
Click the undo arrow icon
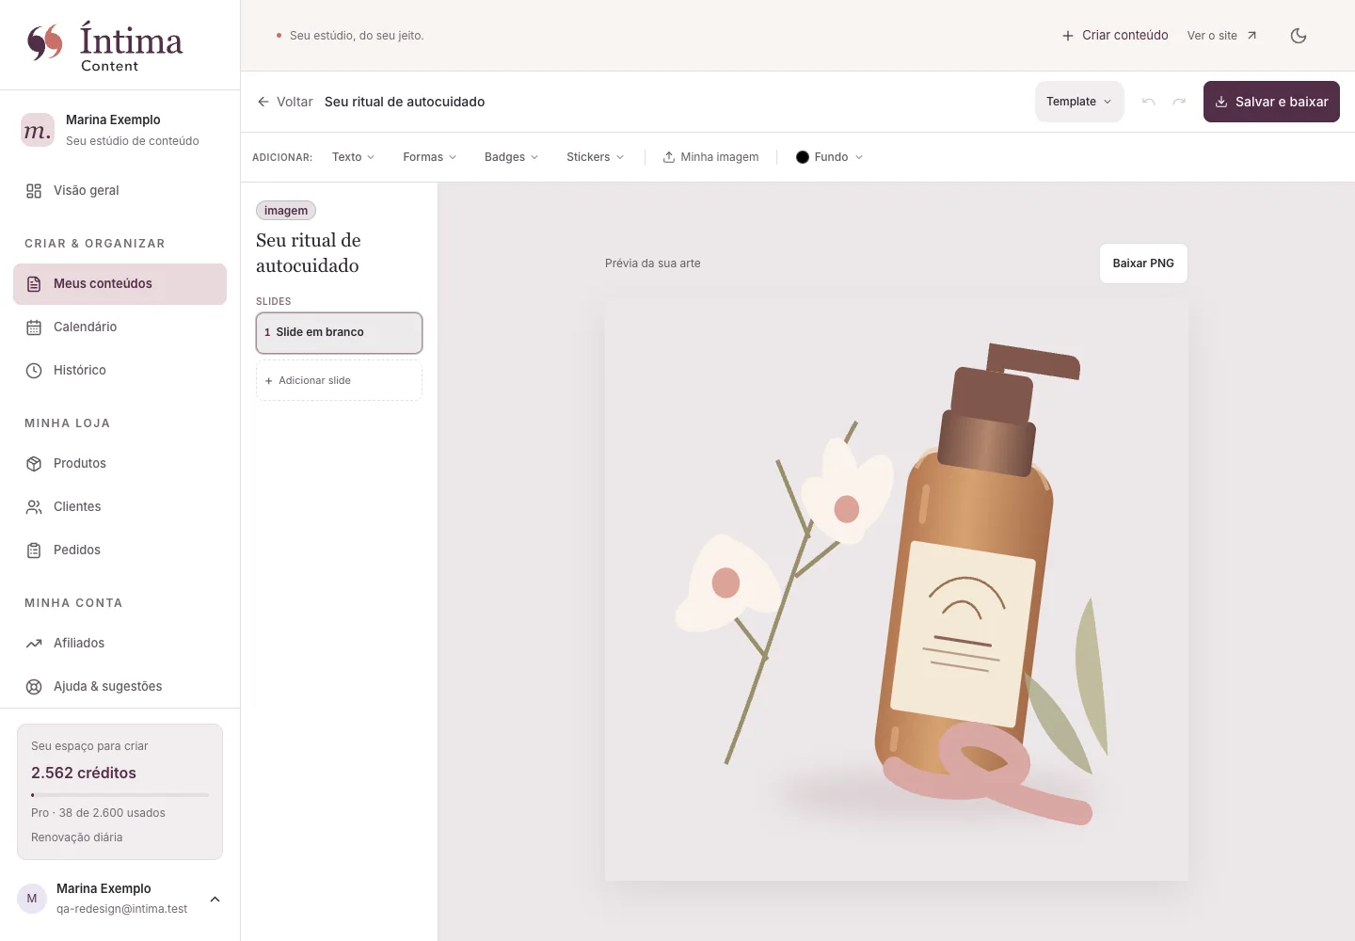point(1148,102)
